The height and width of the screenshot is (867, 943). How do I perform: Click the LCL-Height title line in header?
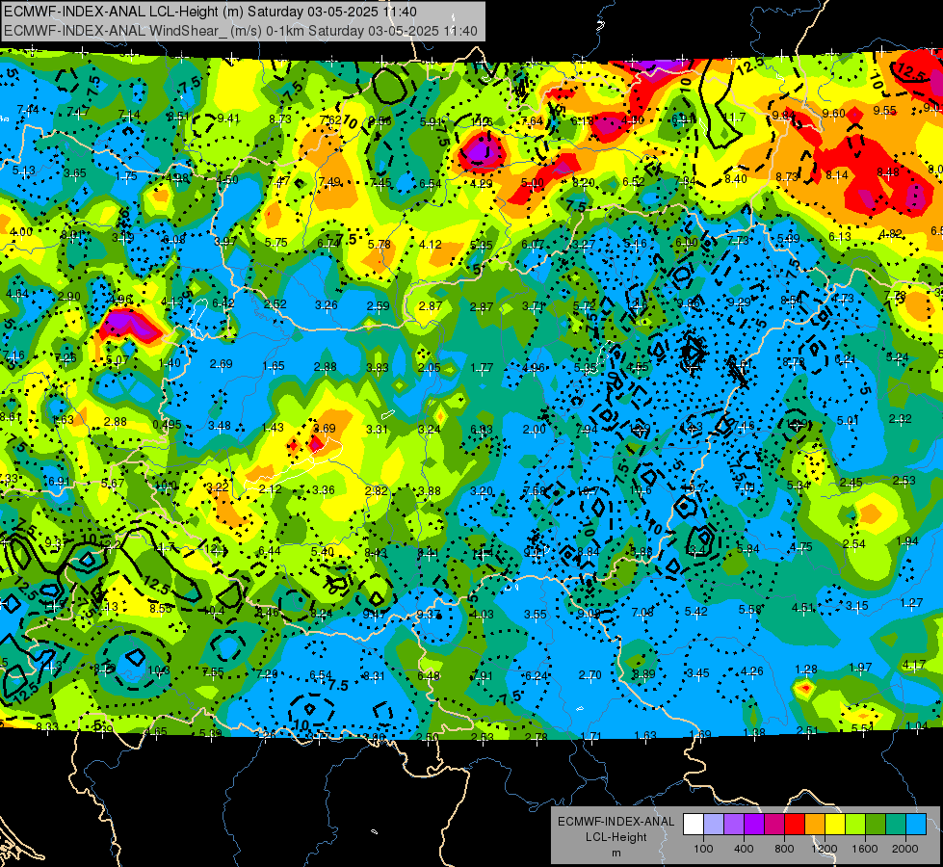(x=210, y=12)
